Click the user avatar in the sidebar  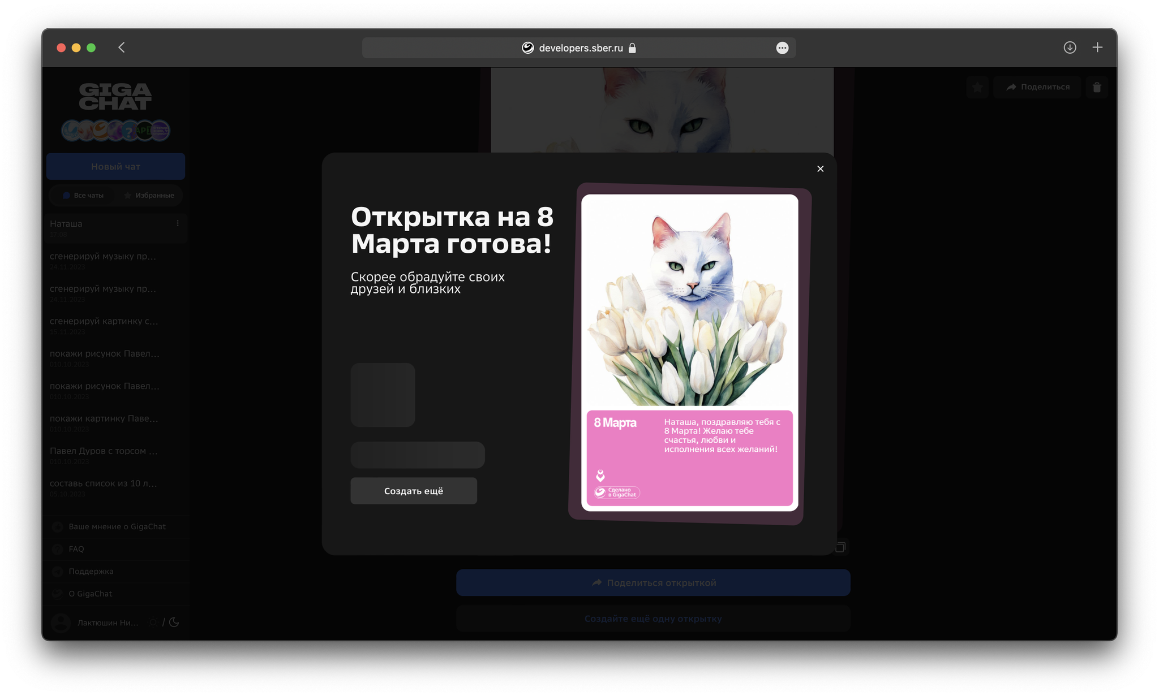pos(61,622)
